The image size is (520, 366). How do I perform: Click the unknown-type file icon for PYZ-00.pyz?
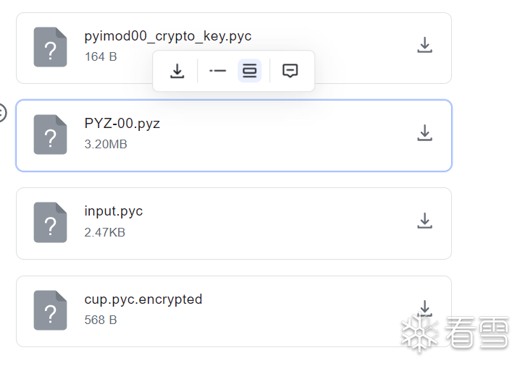pos(50,135)
